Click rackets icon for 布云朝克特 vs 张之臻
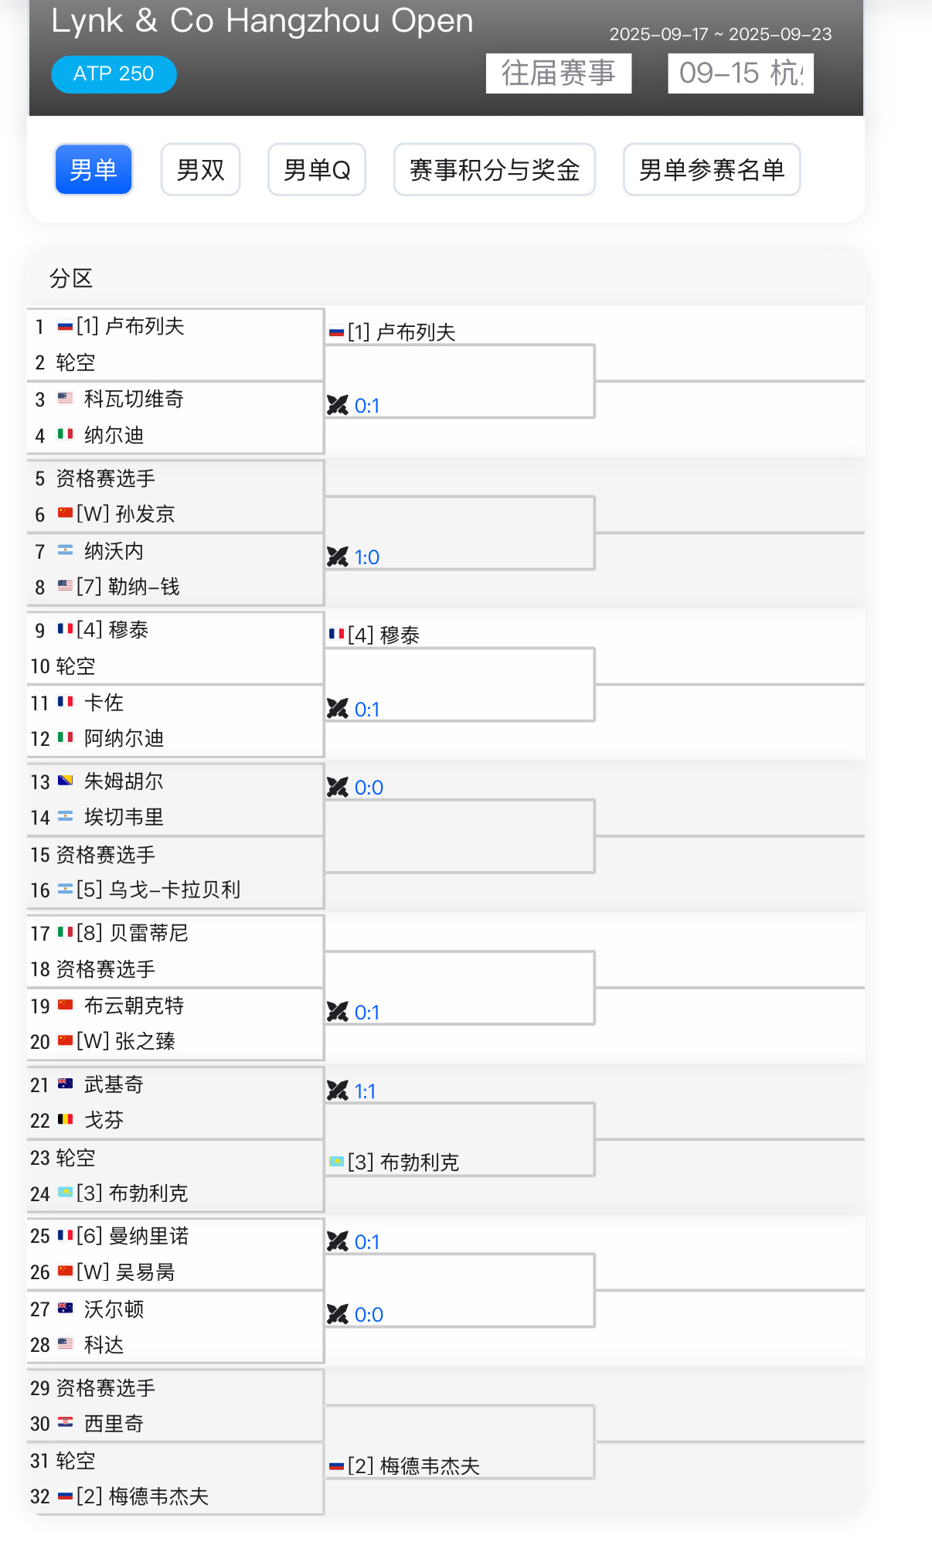 pyautogui.click(x=338, y=1012)
